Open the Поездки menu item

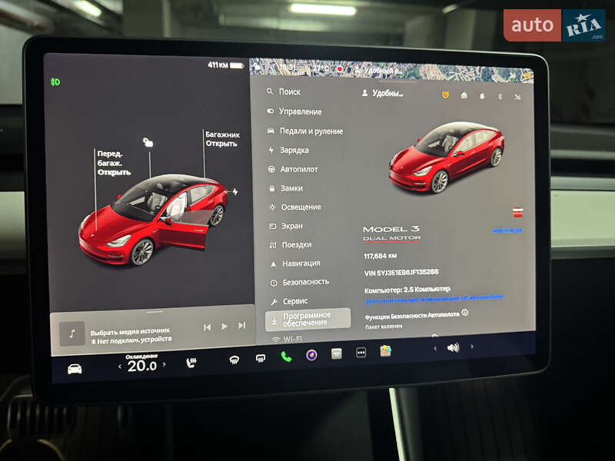(x=291, y=244)
